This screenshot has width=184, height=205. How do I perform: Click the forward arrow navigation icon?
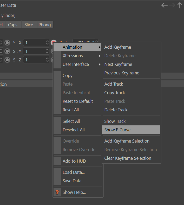[x=172, y=5]
